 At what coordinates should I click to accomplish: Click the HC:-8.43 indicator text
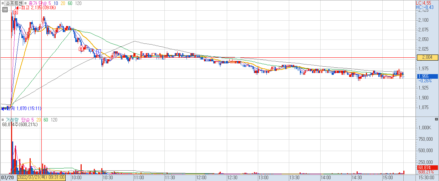tap(425, 7)
